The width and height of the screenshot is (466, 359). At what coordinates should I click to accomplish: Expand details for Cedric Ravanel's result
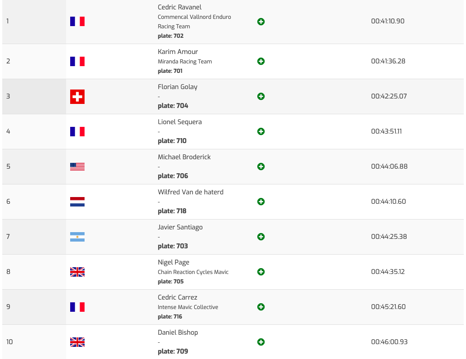(261, 22)
